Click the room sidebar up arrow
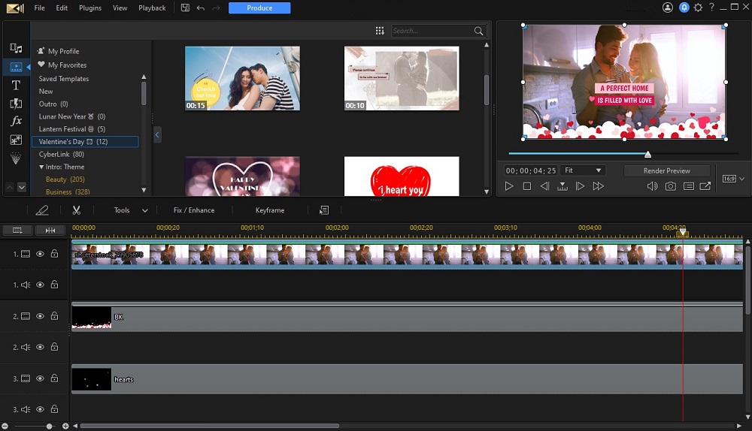 [x=10, y=187]
